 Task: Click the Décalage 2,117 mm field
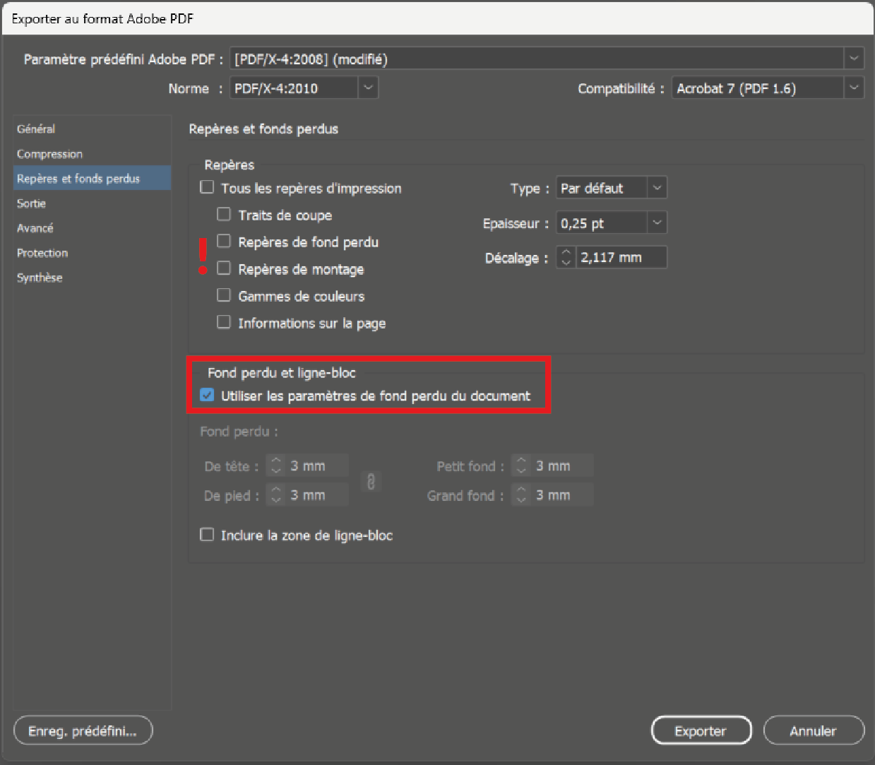pos(620,258)
